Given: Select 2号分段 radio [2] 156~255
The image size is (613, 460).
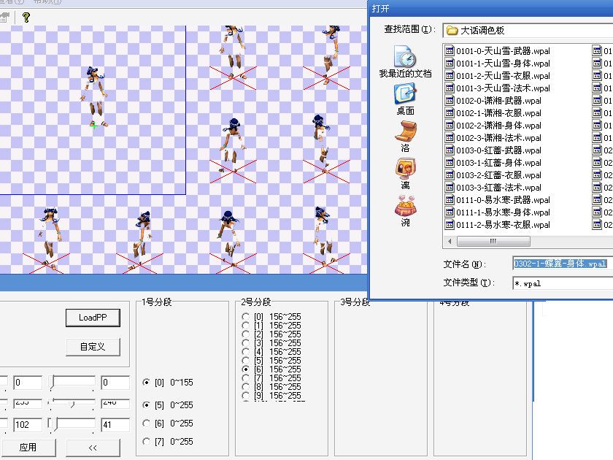Looking at the screenshot, I should (245, 334).
